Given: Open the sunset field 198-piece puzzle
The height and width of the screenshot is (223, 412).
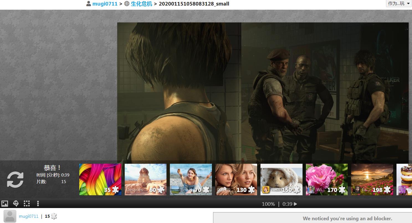Looking at the screenshot, I should [372, 179].
